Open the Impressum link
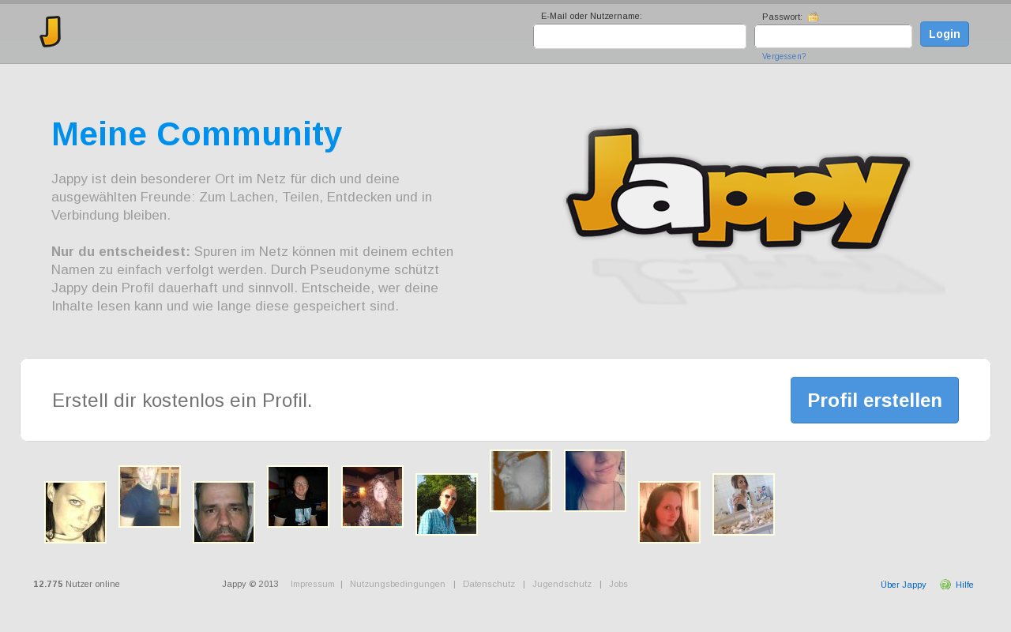 click(313, 585)
